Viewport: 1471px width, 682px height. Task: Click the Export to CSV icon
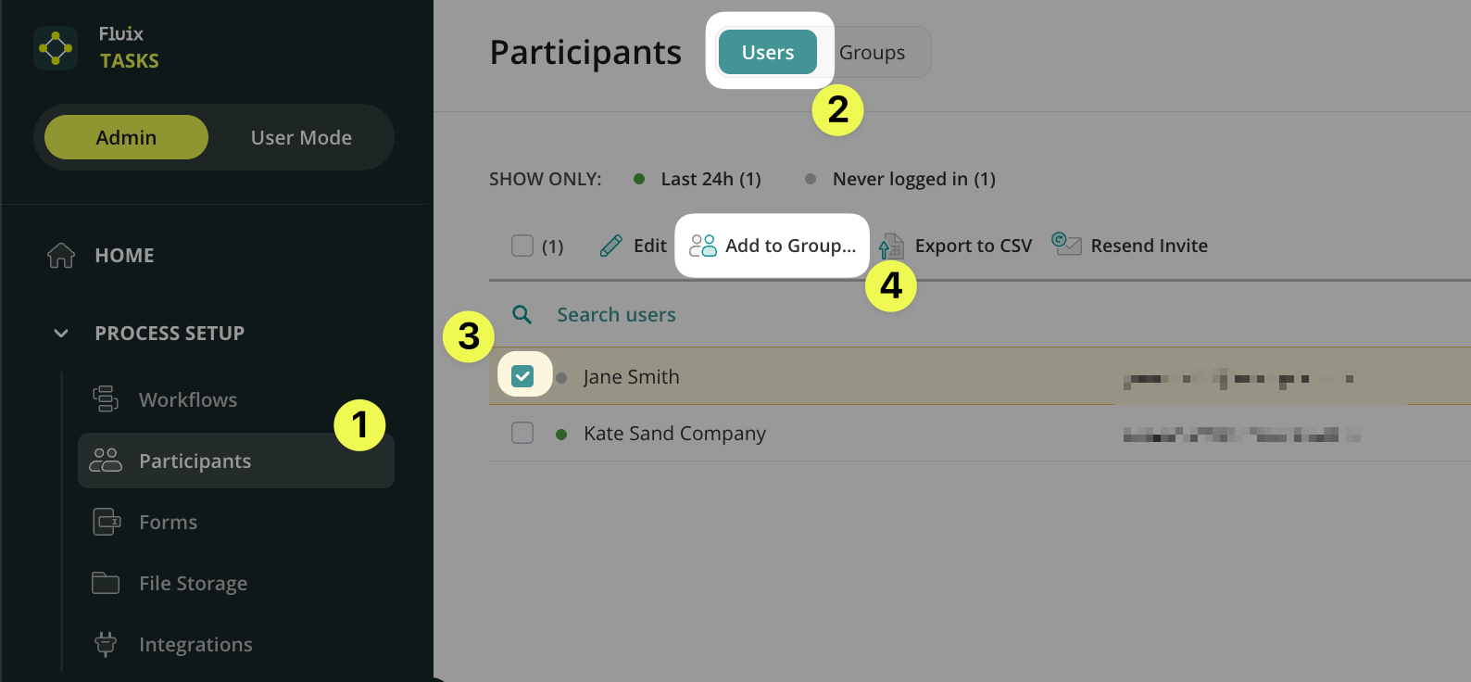pos(891,246)
